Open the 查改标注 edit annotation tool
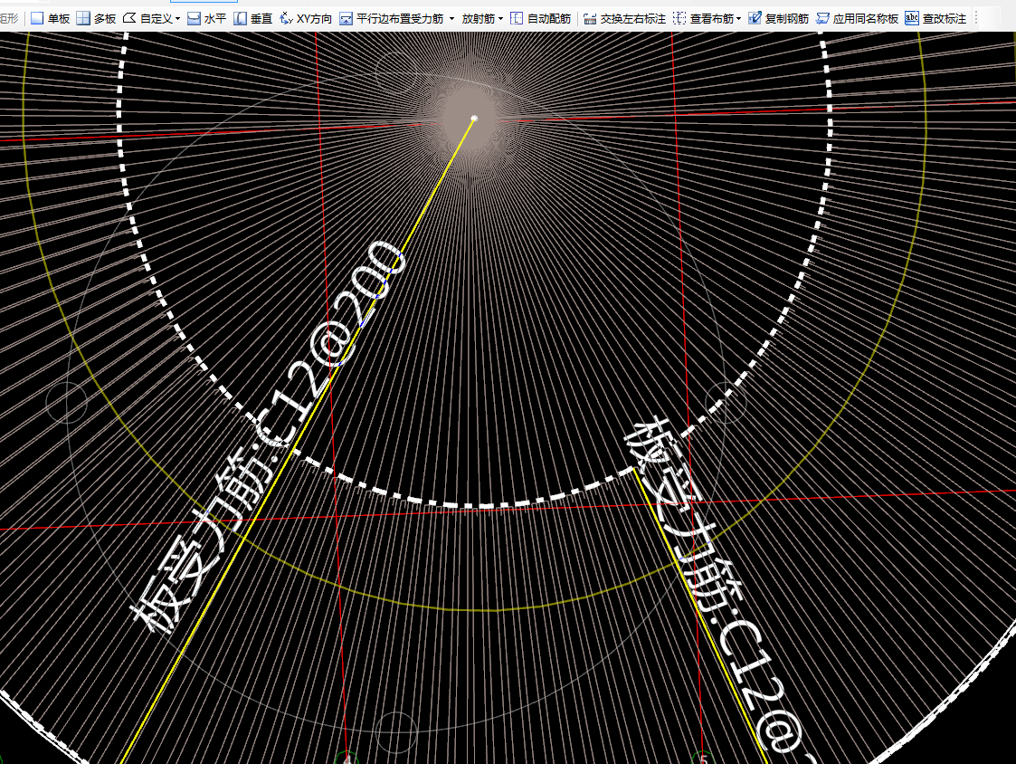 coord(935,19)
